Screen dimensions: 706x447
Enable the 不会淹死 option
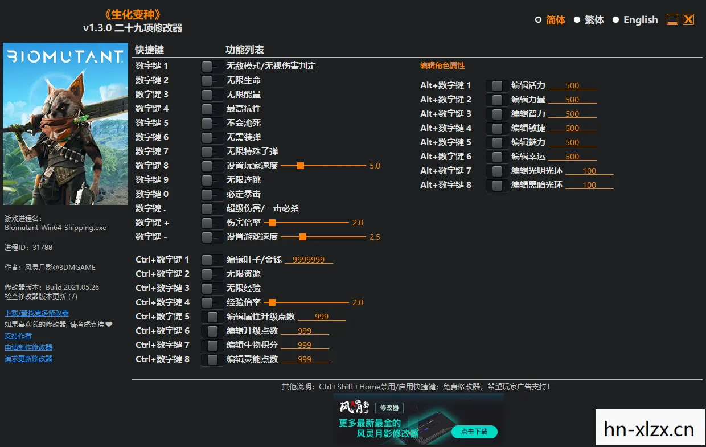pyautogui.click(x=212, y=123)
